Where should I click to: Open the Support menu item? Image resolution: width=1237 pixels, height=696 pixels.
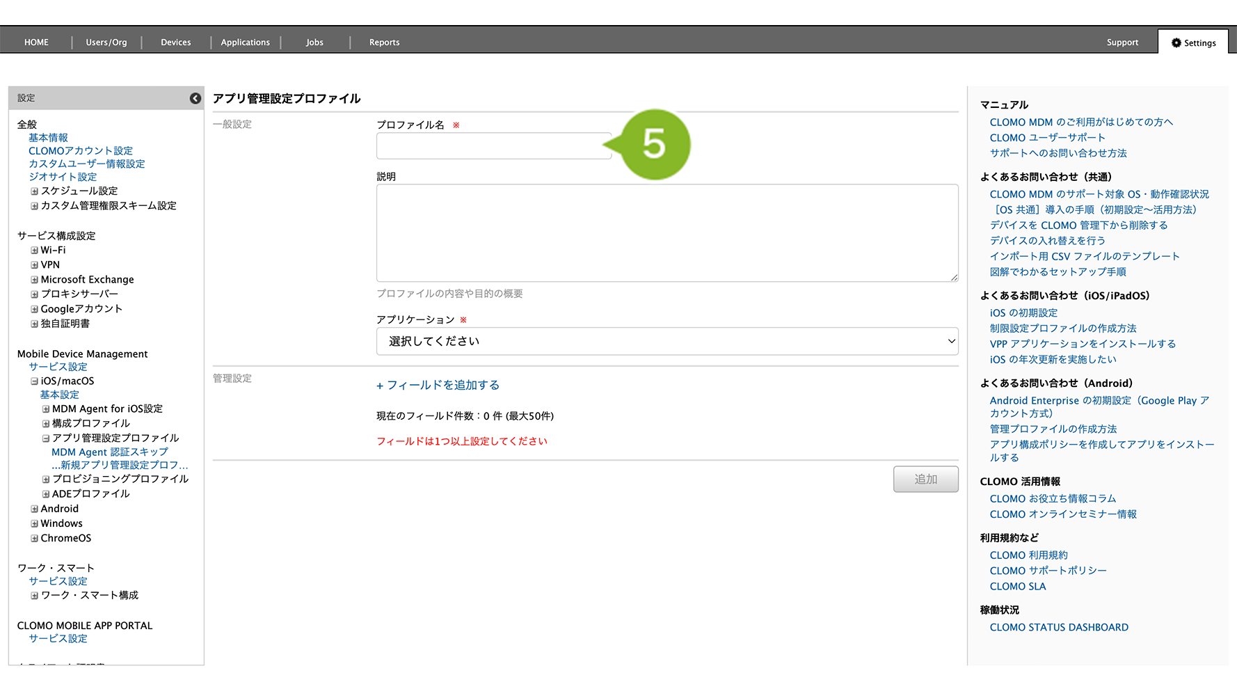[1122, 42]
